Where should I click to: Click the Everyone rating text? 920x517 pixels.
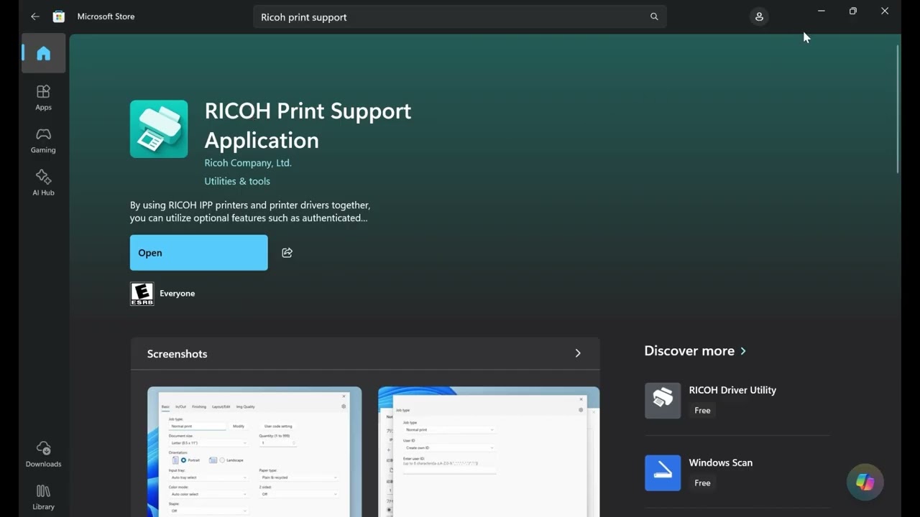[177, 294]
